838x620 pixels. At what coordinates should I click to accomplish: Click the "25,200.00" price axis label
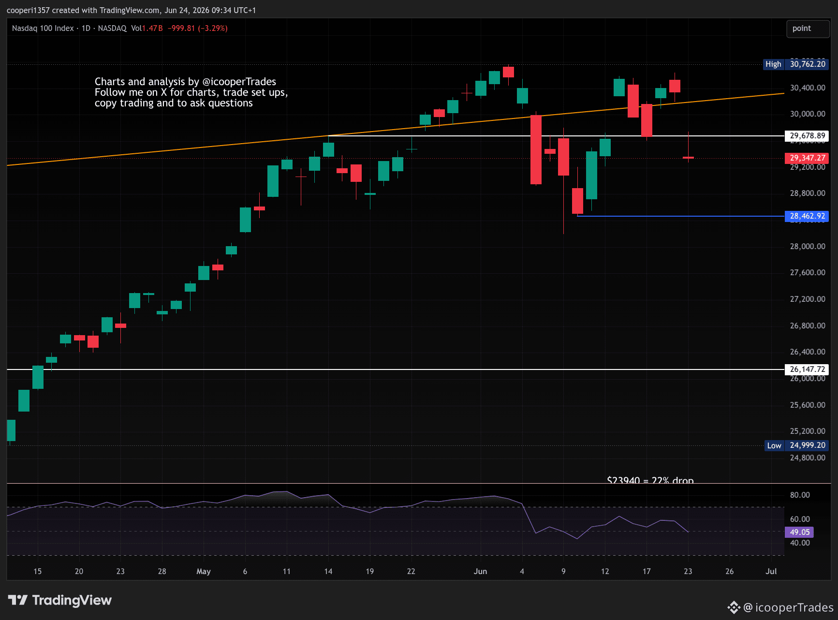[x=808, y=431]
